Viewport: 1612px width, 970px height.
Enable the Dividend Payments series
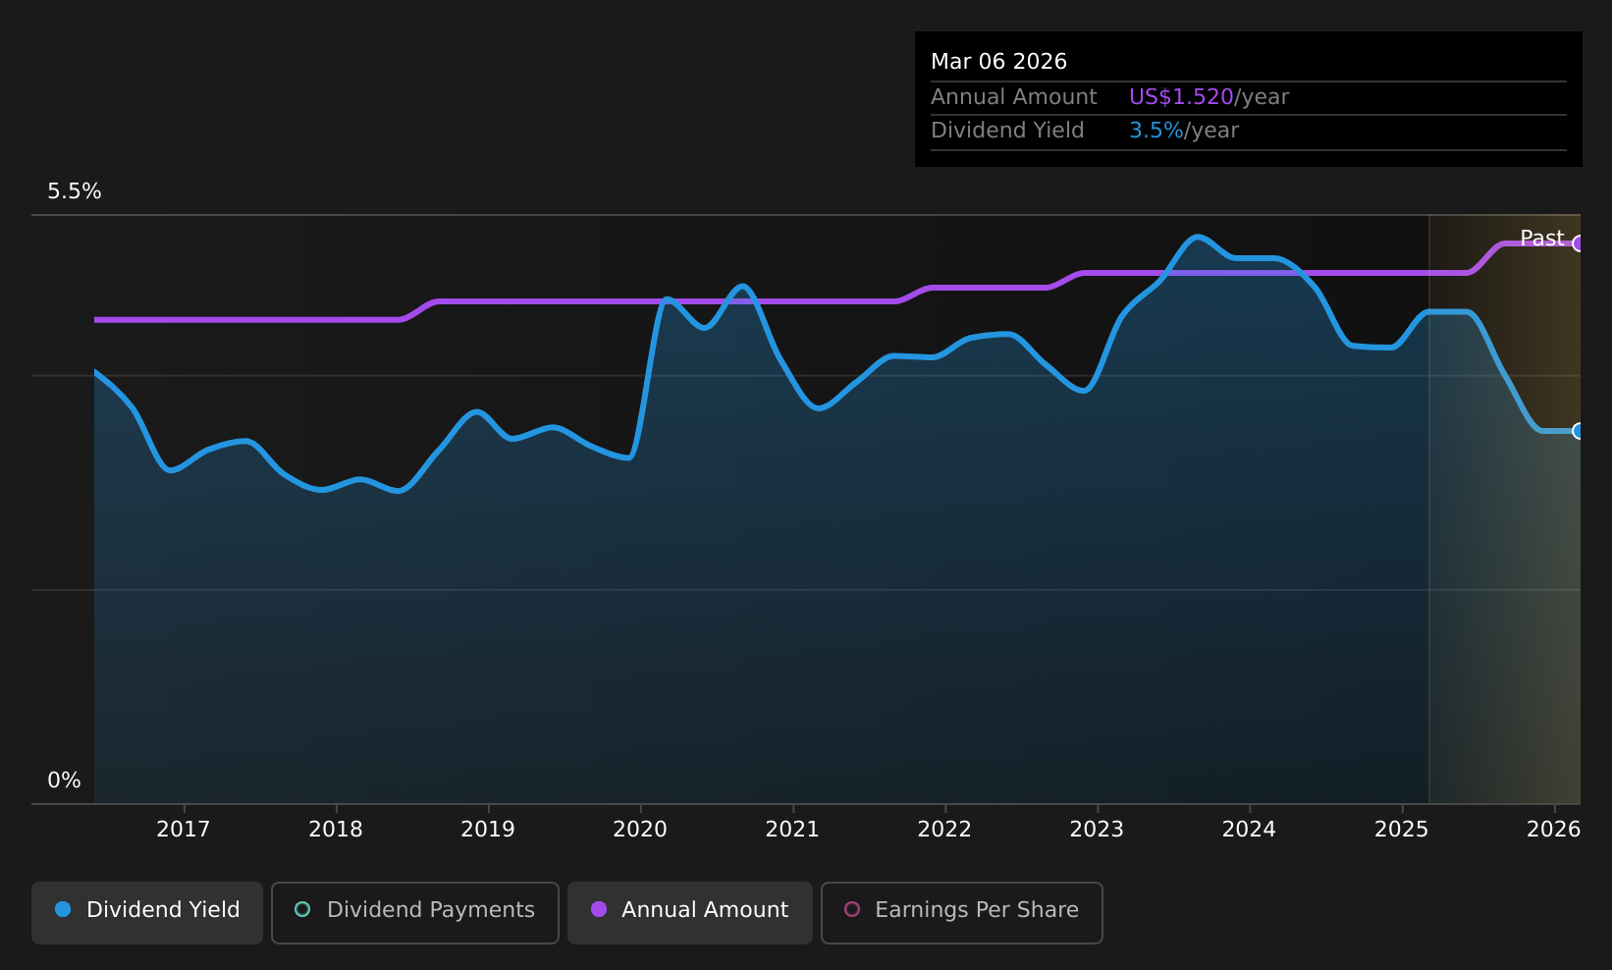(415, 912)
